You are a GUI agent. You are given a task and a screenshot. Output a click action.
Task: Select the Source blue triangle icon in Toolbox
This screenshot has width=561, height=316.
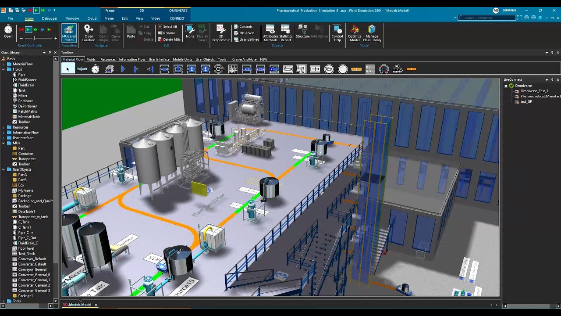(x=123, y=69)
